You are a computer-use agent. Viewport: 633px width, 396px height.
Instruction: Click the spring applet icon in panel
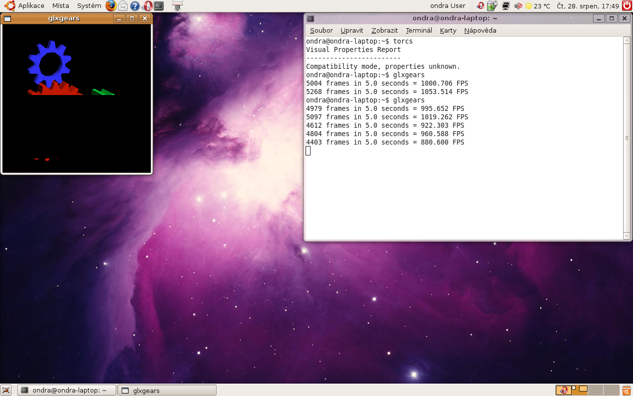(177, 6)
